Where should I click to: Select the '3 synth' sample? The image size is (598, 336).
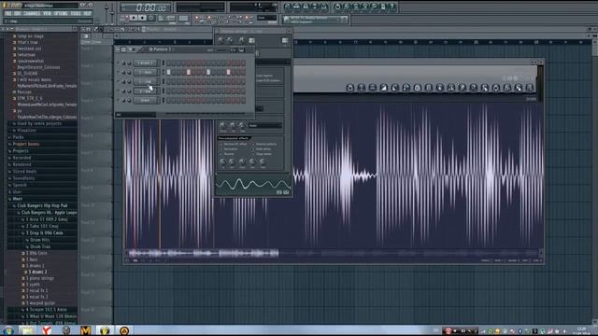33,284
